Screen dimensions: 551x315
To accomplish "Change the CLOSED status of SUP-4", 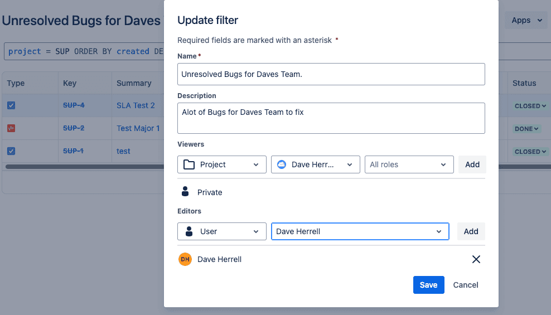I will (530, 106).
